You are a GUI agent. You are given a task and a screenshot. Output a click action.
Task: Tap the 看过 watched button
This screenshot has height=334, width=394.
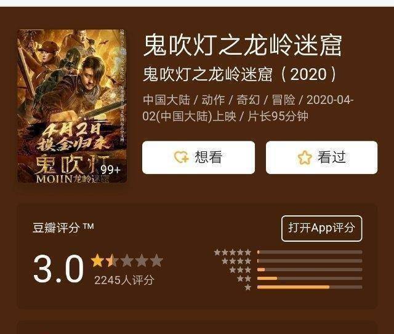[x=321, y=157]
